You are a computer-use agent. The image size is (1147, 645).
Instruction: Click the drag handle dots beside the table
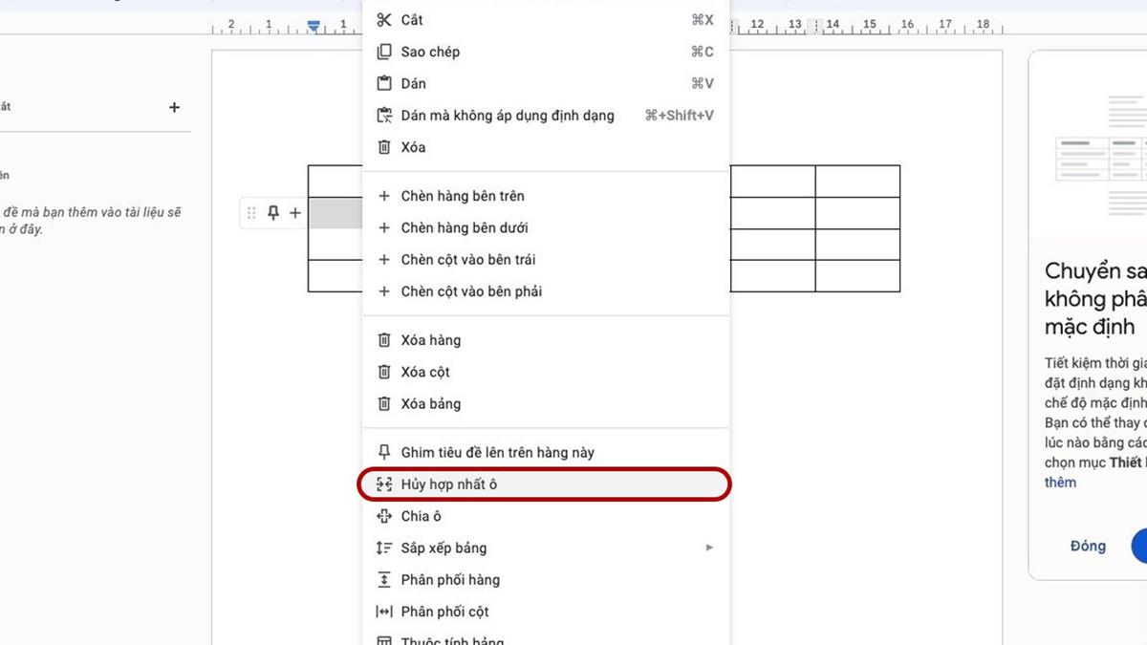[x=250, y=213]
